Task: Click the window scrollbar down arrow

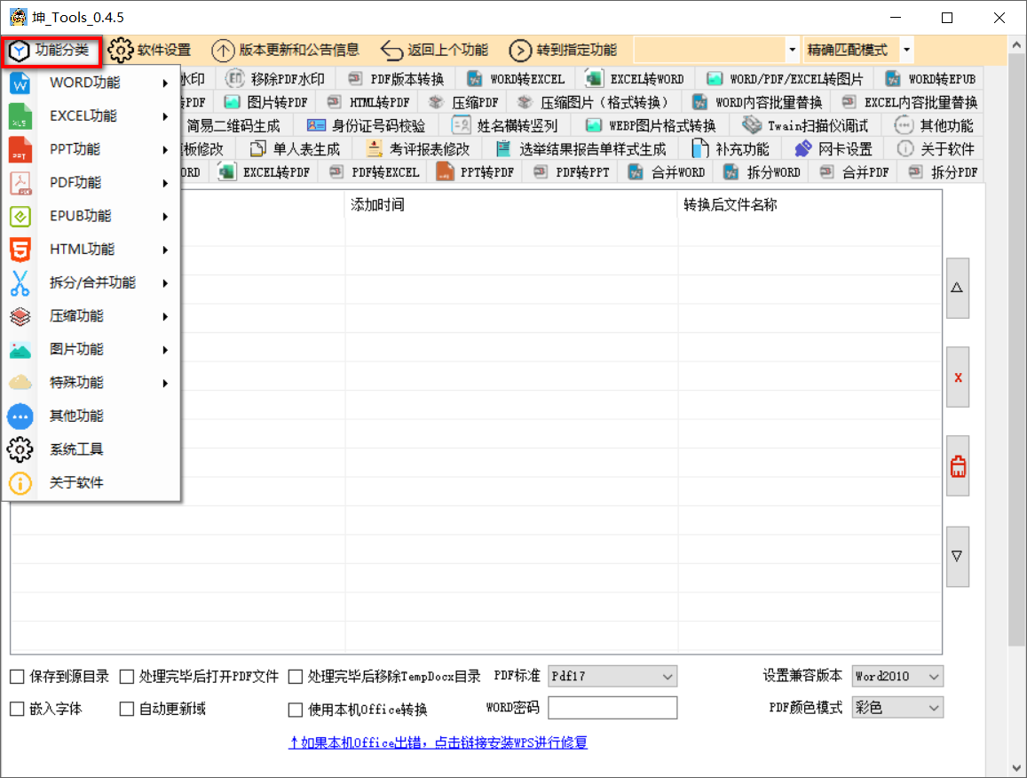Action: (1016, 767)
